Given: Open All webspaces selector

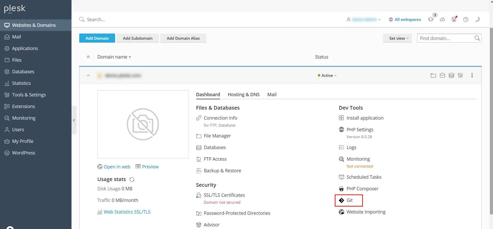Looking at the screenshot, I should pos(405,19).
